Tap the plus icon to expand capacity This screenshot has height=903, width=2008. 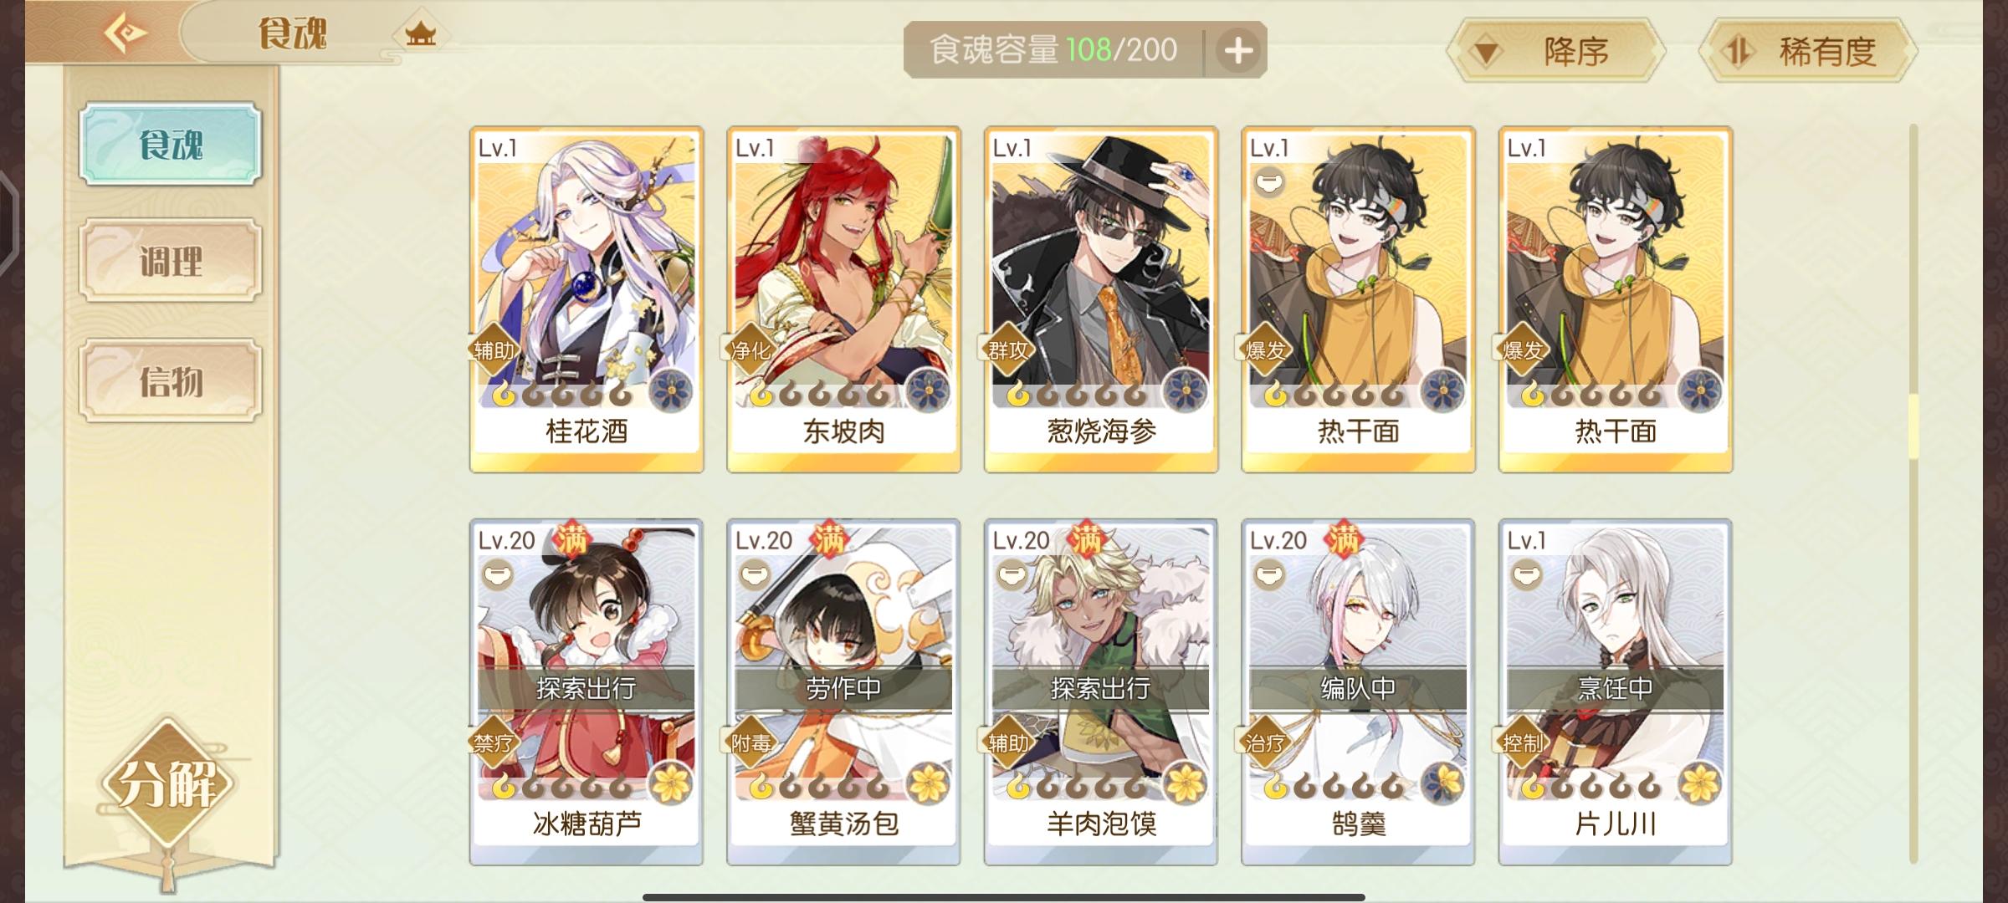pos(1238,51)
